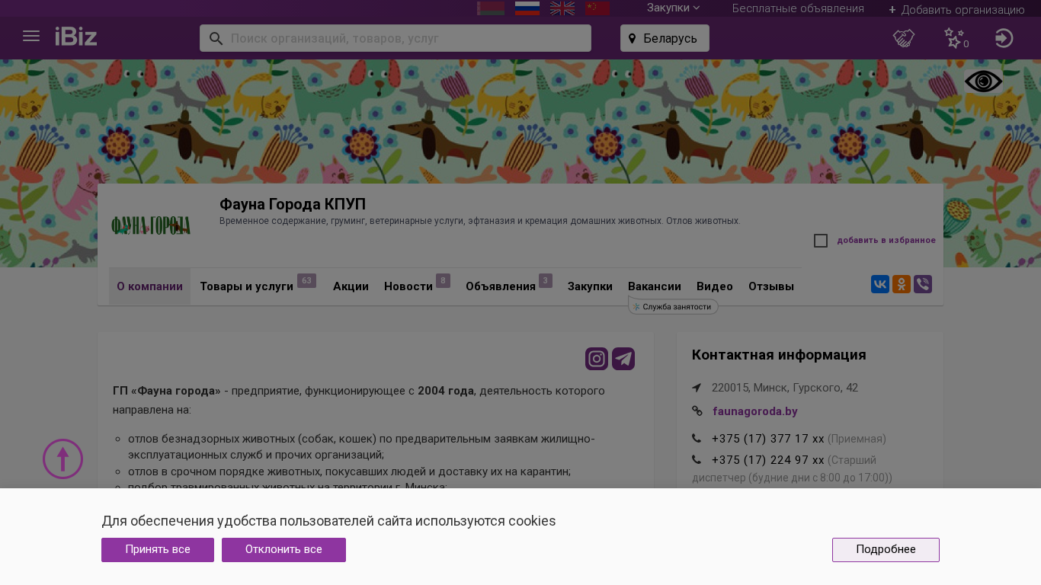Switch site language to Belarusian flag
Viewport: 1041px width, 585px height.
tap(491, 8)
